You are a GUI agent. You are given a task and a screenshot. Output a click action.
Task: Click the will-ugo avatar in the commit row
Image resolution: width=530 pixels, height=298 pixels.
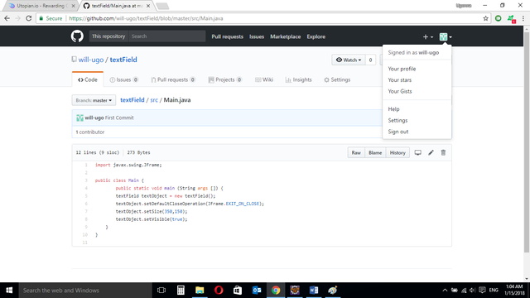point(79,118)
